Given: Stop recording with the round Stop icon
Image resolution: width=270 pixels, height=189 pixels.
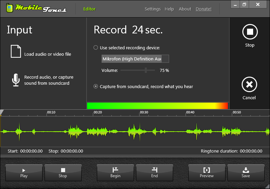Looking at the screenshot, I should (x=250, y=32).
